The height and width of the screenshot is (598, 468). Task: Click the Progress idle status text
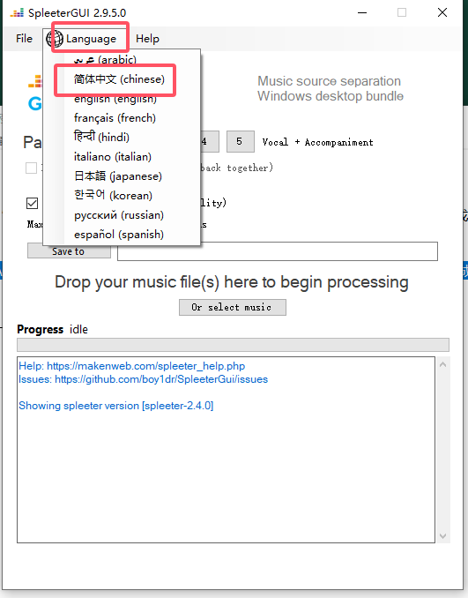pyautogui.click(x=78, y=329)
